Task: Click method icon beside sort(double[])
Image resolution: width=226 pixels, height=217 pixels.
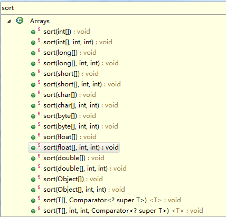Action: 33,159
